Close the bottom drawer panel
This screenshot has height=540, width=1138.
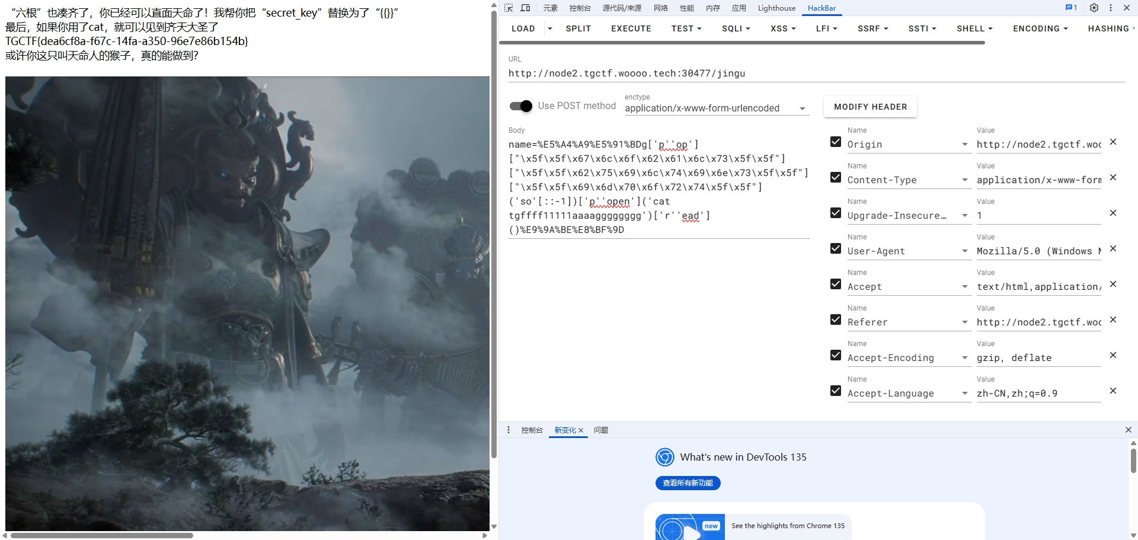point(1129,430)
